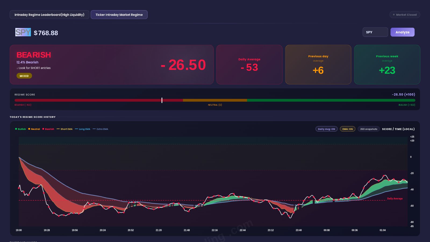Image resolution: width=430 pixels, height=242 pixels.
Task: Click the 22:16 time axis label
Action: click(215, 230)
